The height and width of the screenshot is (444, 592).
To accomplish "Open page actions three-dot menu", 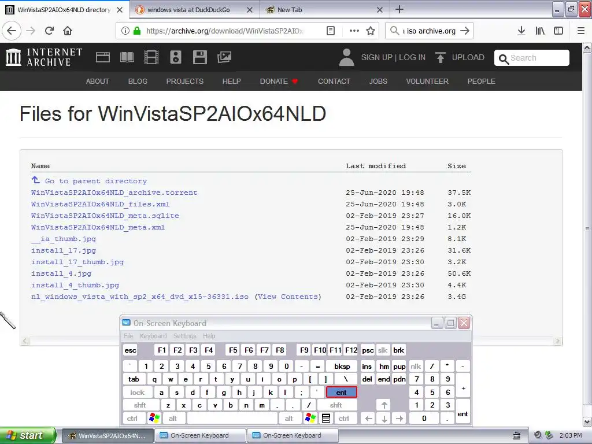I will pos(354,31).
